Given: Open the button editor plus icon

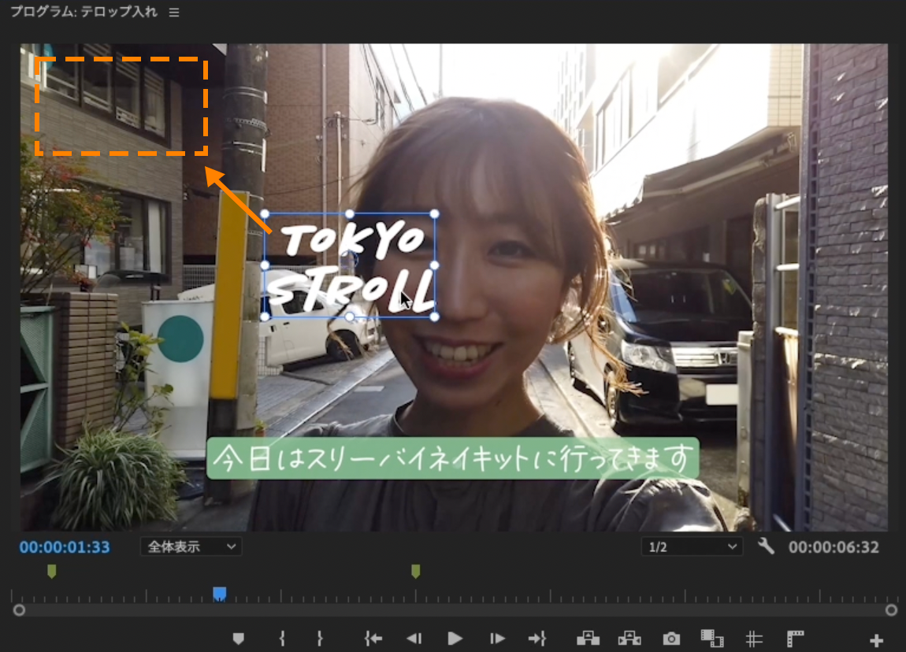Looking at the screenshot, I should point(877,640).
